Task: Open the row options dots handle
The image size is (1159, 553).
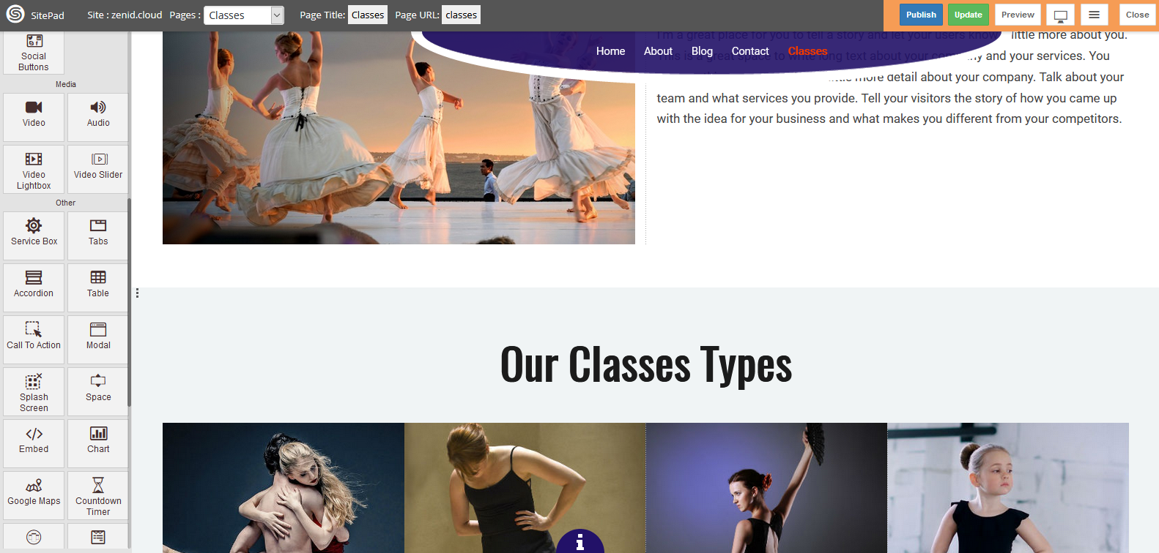Action: tap(137, 293)
